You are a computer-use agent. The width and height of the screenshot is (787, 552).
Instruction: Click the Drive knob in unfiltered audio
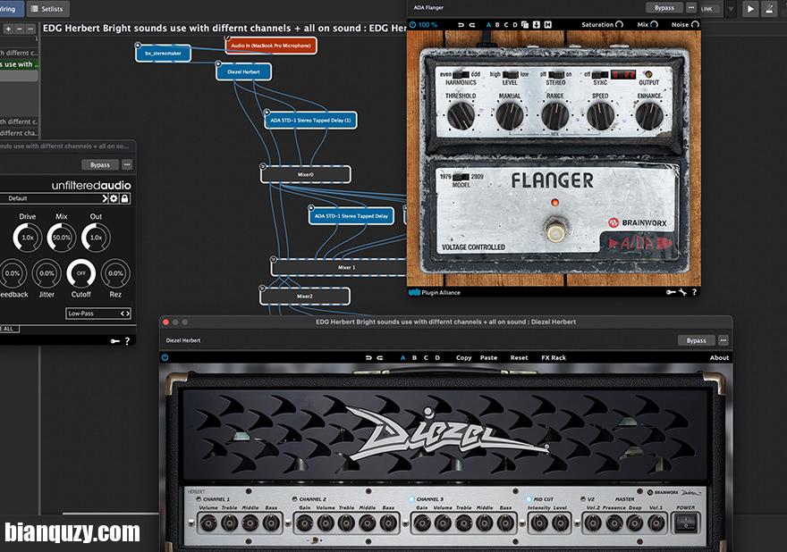pos(27,237)
